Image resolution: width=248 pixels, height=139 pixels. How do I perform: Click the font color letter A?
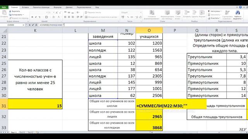[59, 17]
